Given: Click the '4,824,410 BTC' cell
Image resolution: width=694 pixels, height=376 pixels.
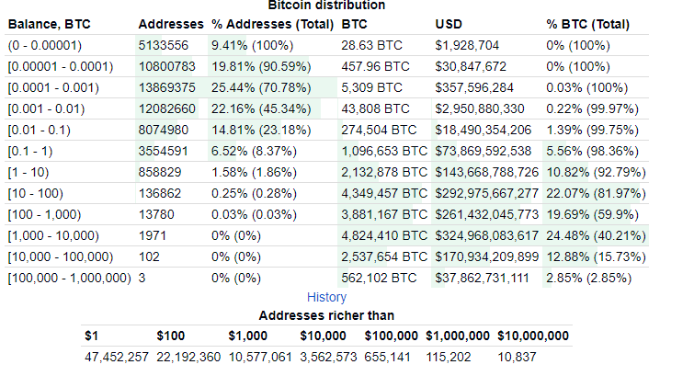Looking at the screenshot, I should (382, 235).
